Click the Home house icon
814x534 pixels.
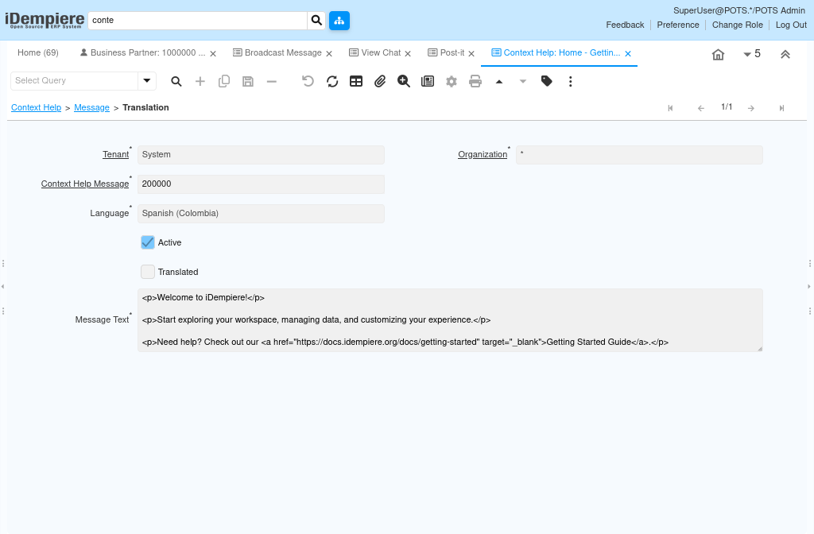(x=718, y=55)
